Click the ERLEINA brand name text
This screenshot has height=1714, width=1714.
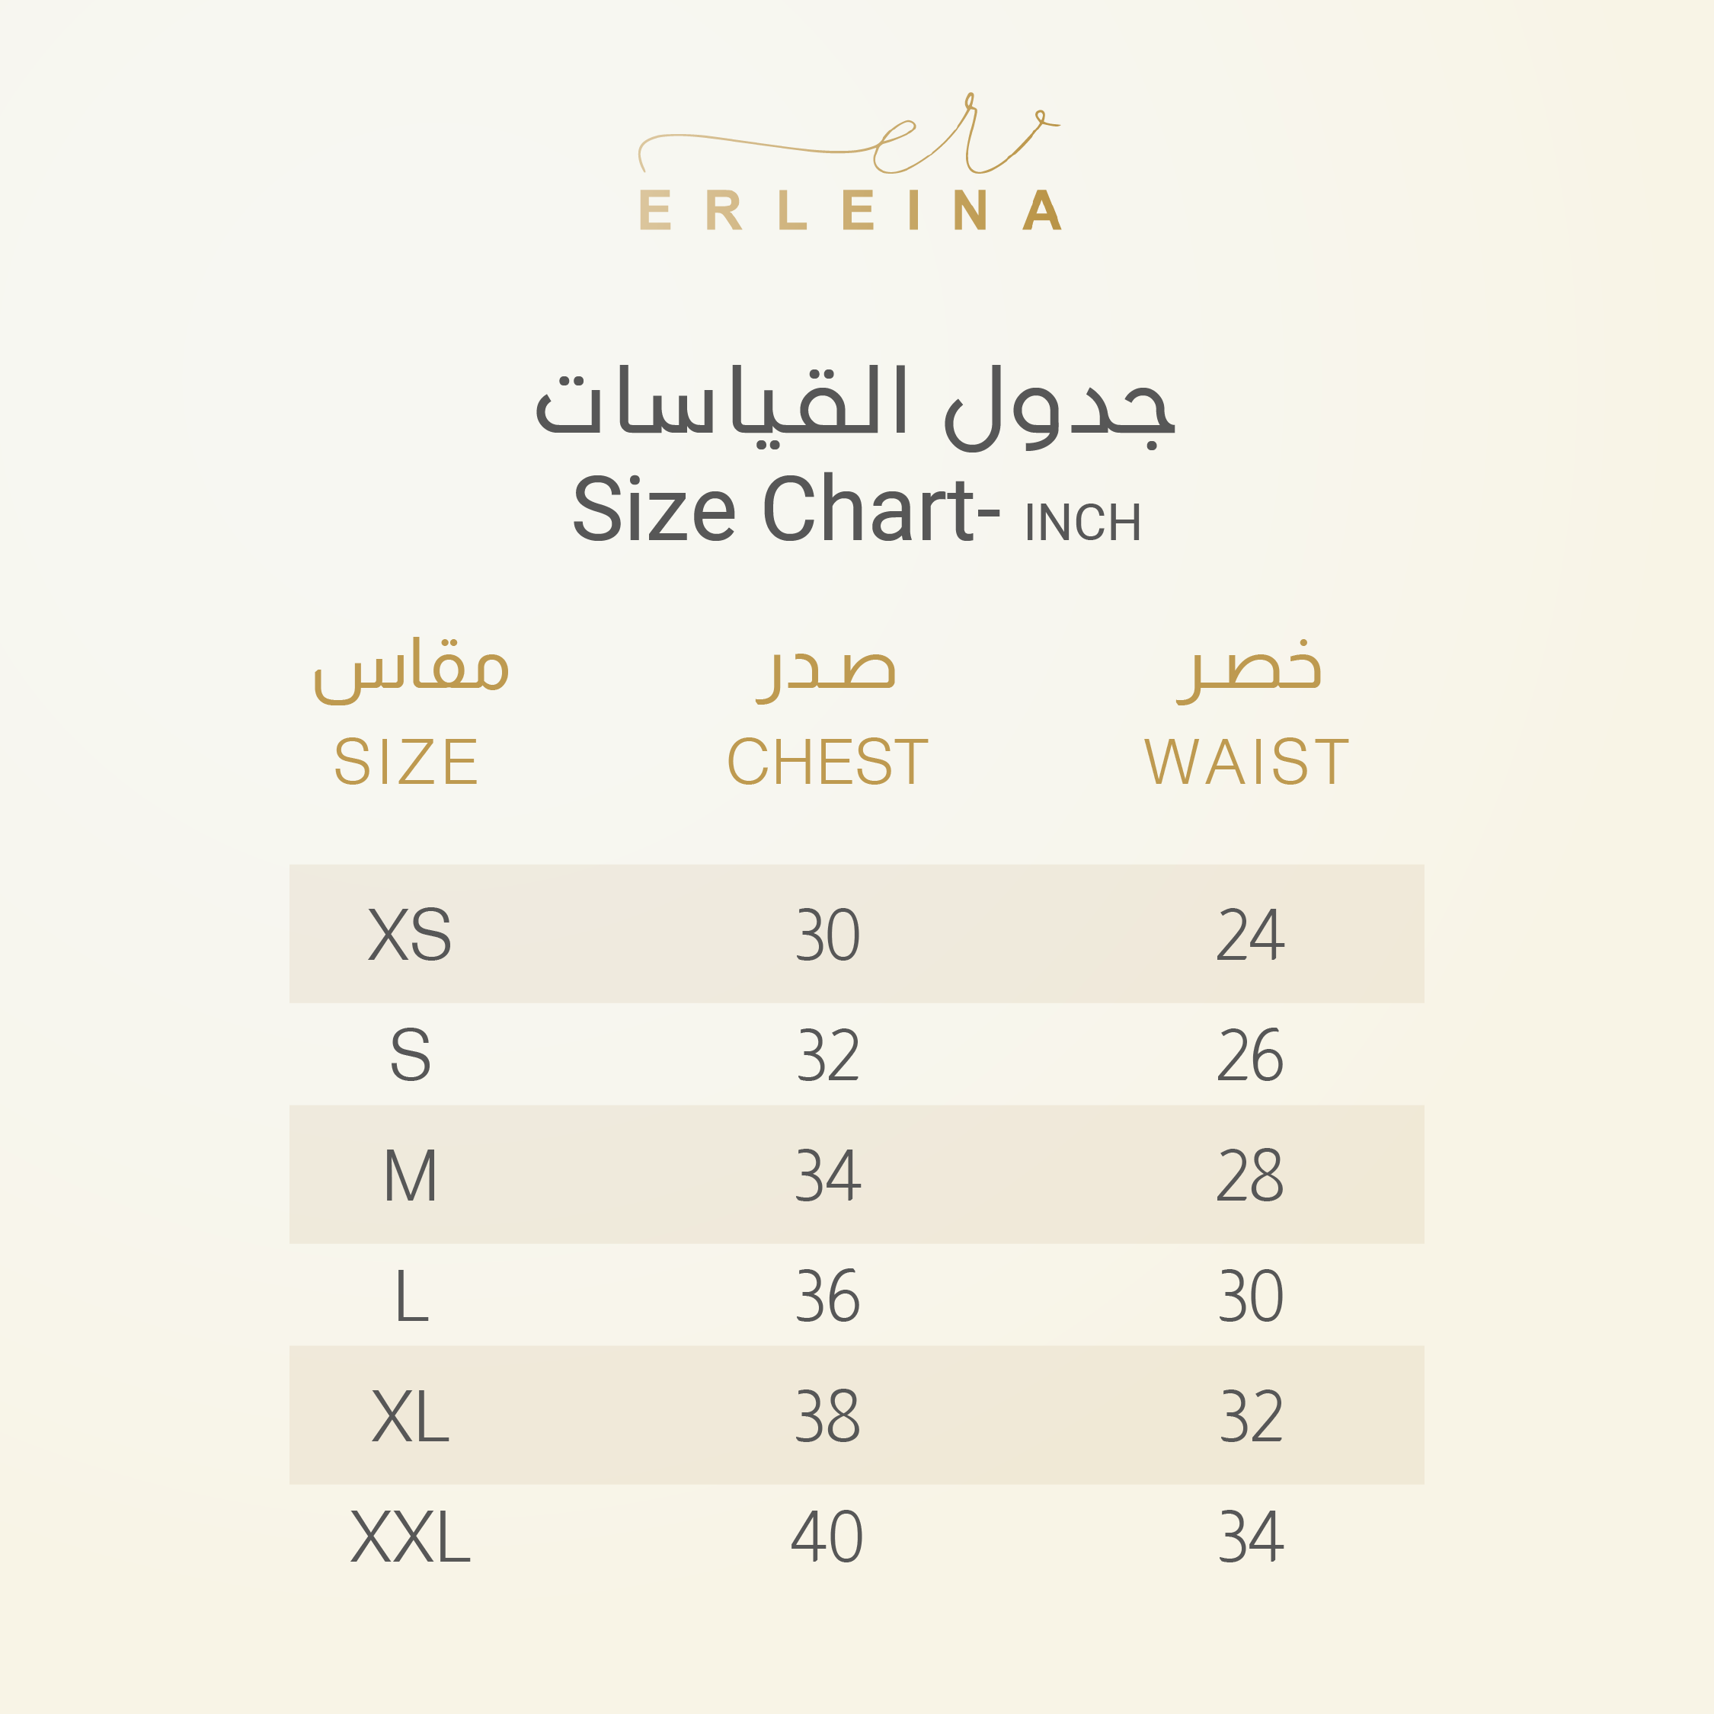click(850, 211)
